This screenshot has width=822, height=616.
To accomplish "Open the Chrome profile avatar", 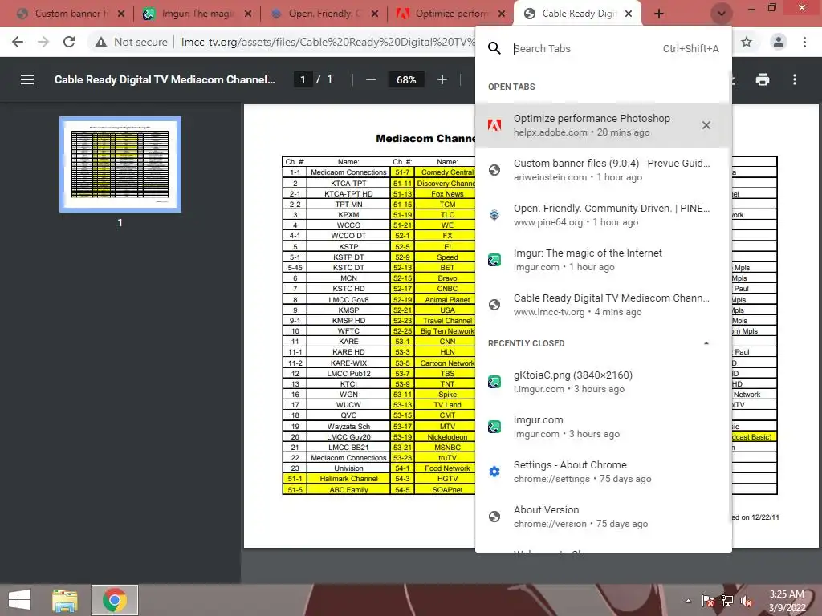I will click(779, 42).
